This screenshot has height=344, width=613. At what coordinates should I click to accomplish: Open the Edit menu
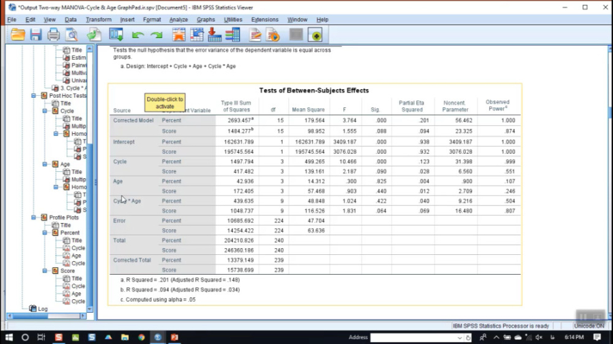click(x=30, y=20)
